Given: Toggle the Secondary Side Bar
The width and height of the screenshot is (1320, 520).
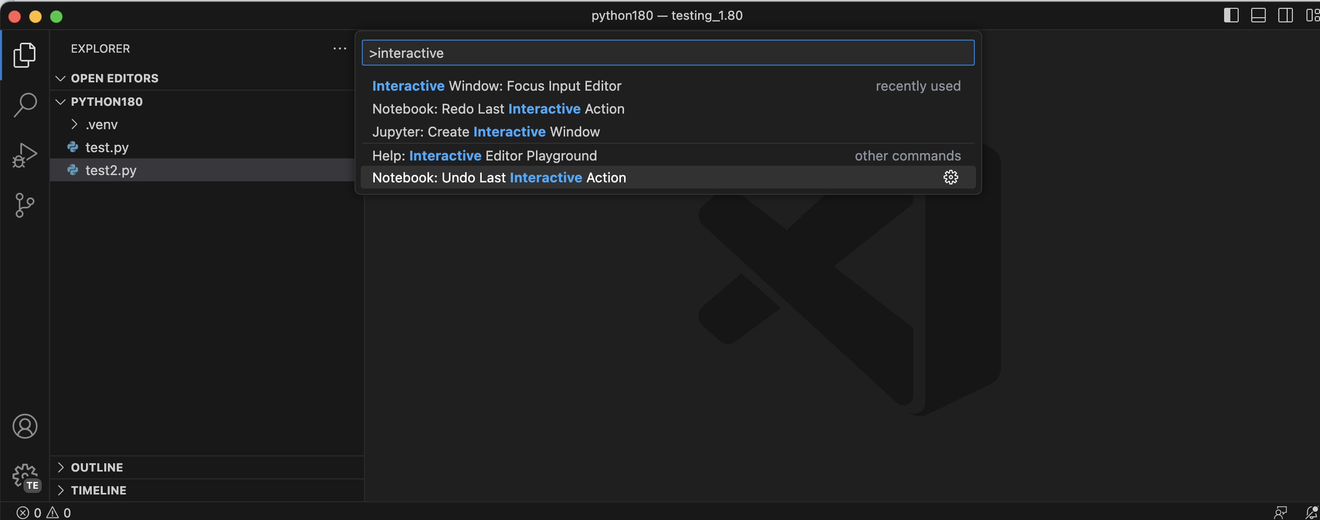Looking at the screenshot, I should (1285, 15).
